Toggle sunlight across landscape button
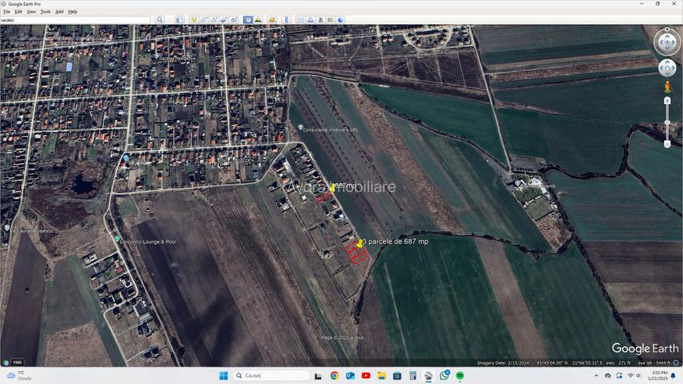Viewport: 683px width, 384px height. pos(258,20)
